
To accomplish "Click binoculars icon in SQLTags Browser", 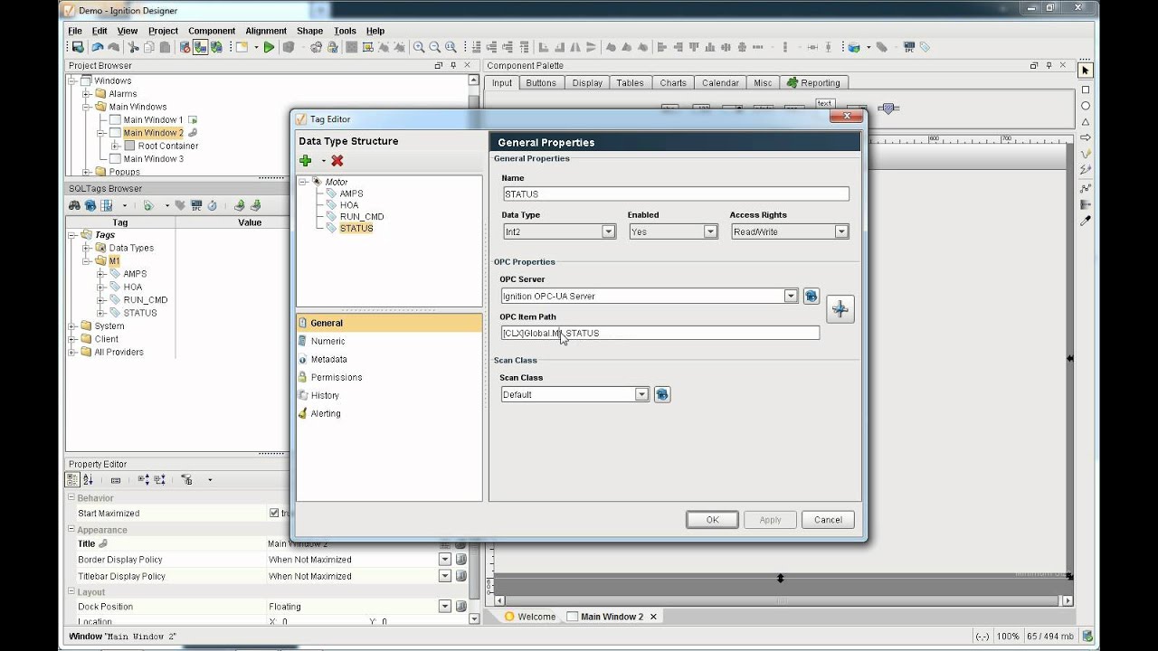I will [75, 205].
